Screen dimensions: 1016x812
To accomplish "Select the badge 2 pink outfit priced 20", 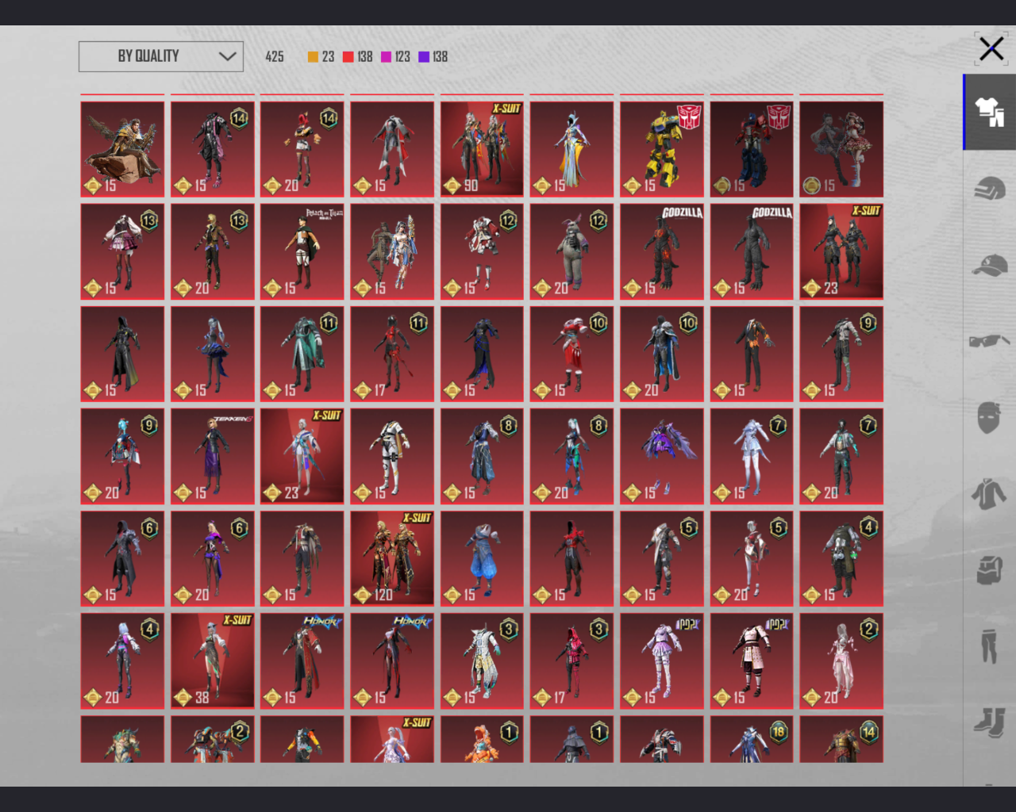I will coord(841,661).
